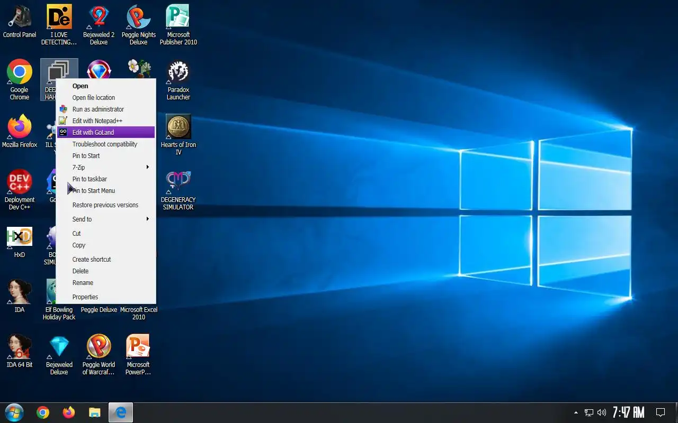The width and height of the screenshot is (678, 423).
Task: Select the IDA 64 Bit desktop icon
Action: 20,351
